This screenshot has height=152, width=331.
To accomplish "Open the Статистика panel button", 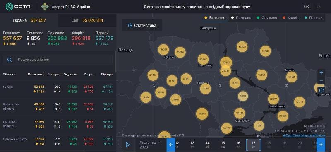I will (142, 25).
